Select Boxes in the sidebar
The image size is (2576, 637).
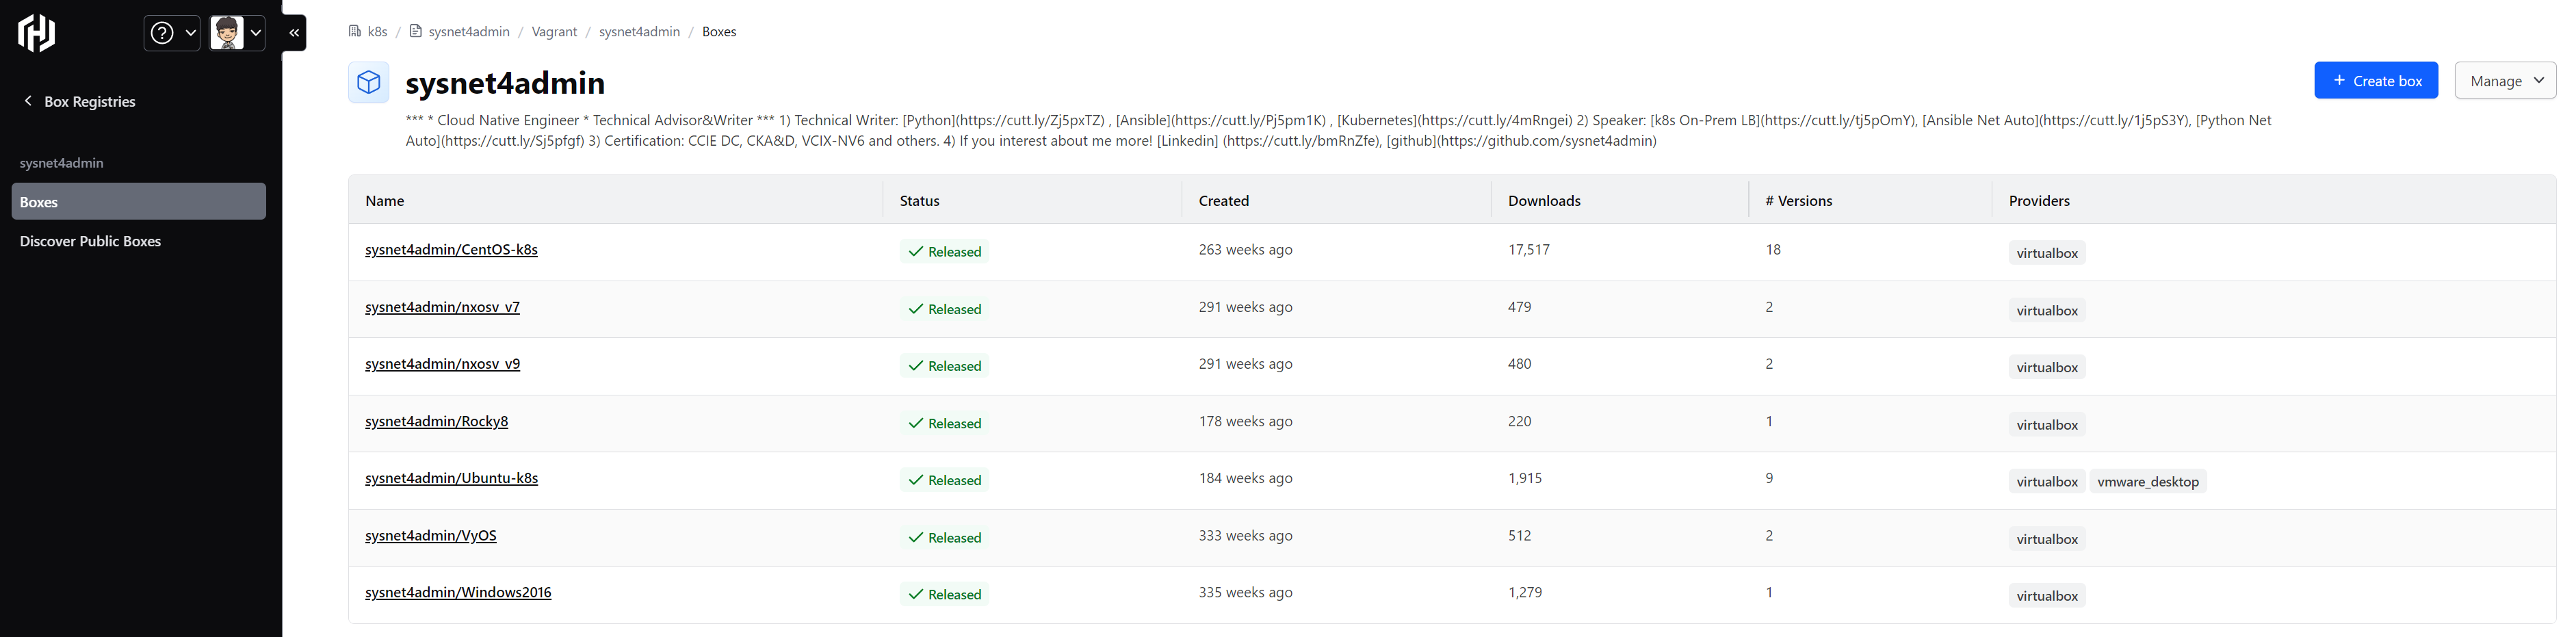coord(139,201)
